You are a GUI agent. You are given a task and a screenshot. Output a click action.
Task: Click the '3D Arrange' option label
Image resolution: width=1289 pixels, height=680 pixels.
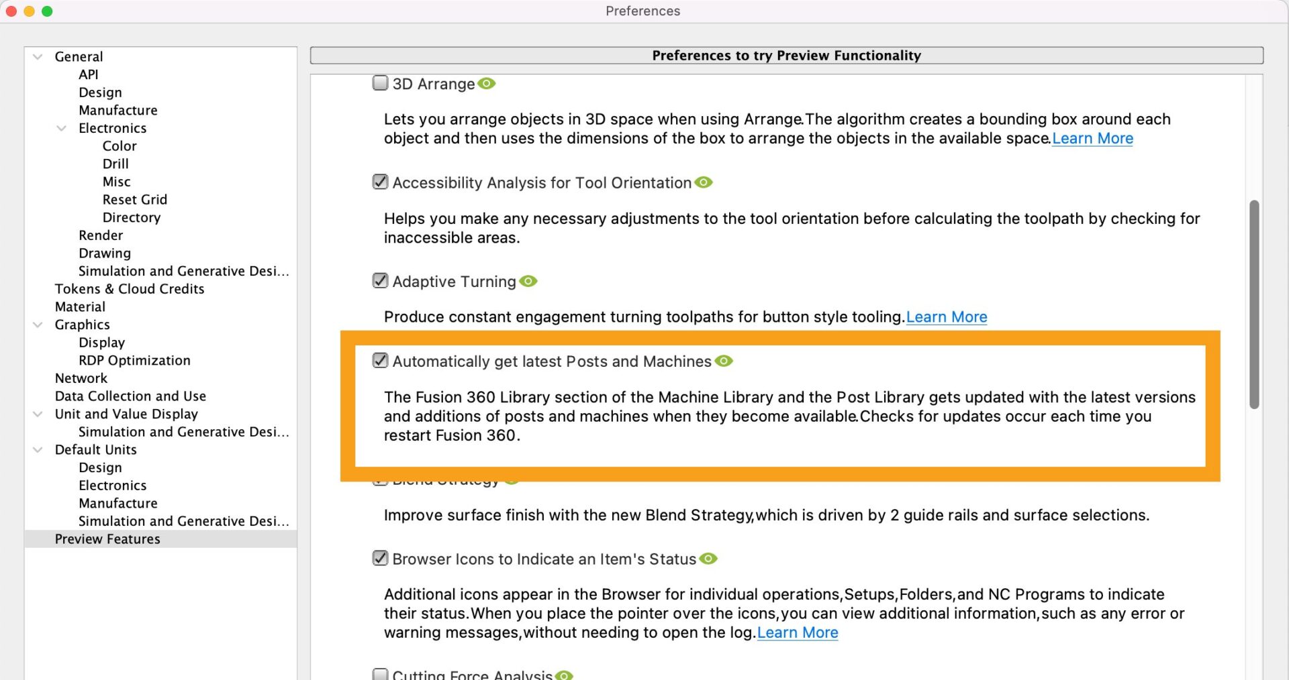(x=434, y=84)
